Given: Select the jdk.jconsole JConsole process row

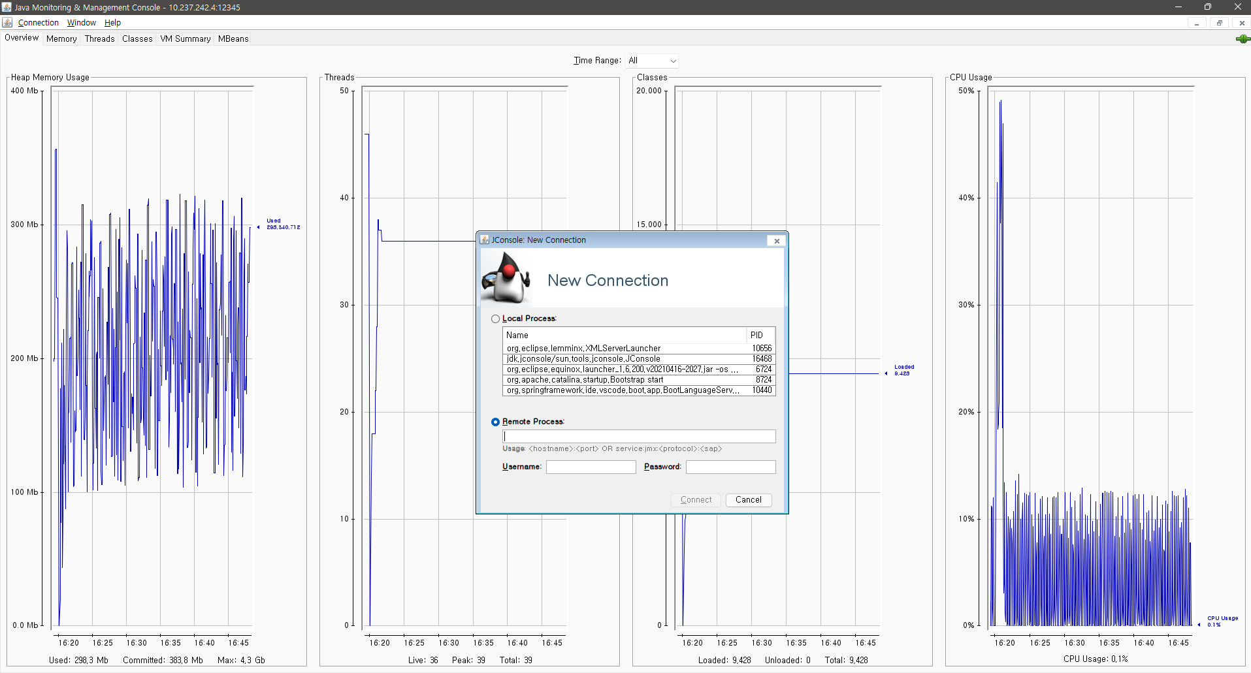Looking at the screenshot, I should pyautogui.click(x=639, y=359).
